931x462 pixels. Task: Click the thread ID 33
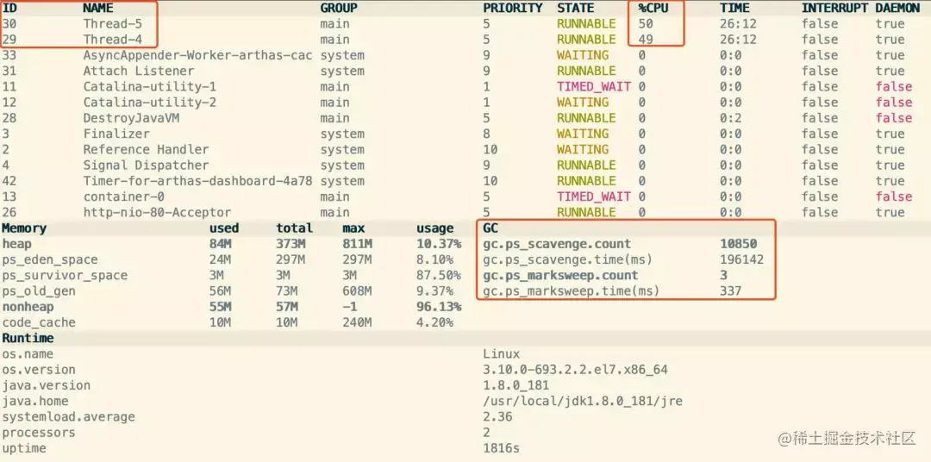[9, 55]
